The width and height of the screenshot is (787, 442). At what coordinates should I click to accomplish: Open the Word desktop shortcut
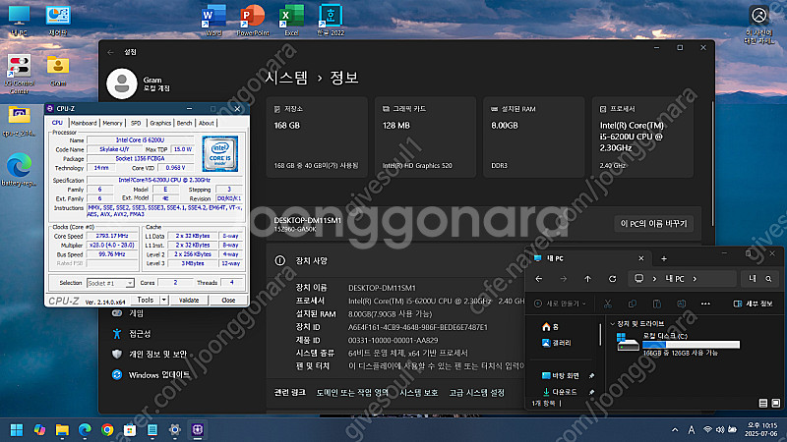pyautogui.click(x=213, y=20)
